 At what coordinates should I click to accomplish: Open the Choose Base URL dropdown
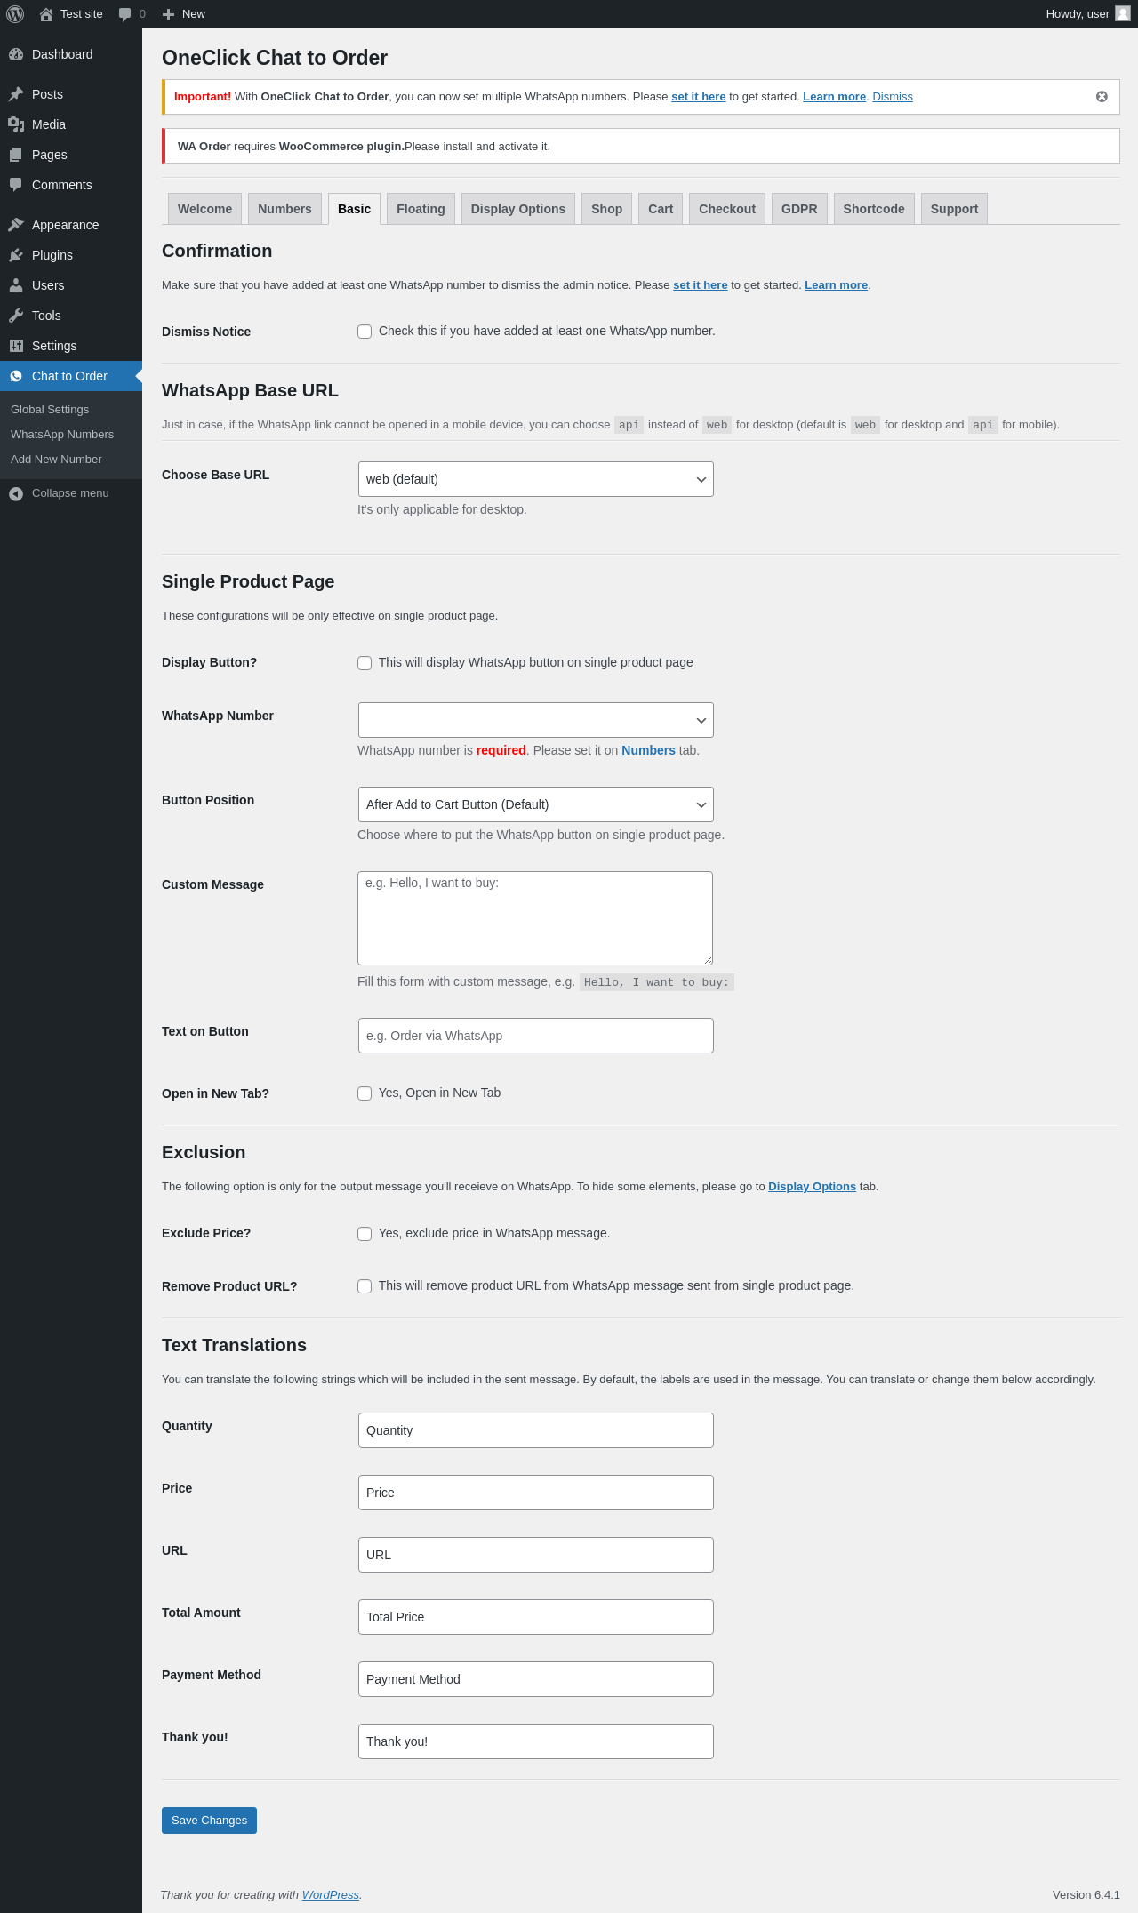536,479
